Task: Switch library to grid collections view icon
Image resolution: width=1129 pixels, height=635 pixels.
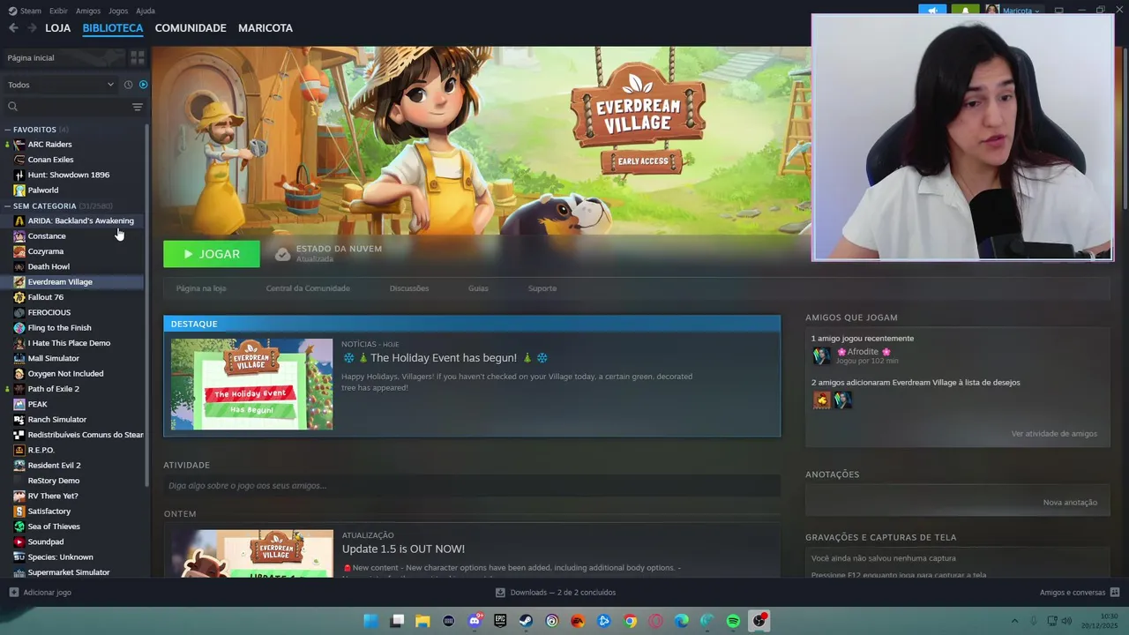Action: point(138,57)
